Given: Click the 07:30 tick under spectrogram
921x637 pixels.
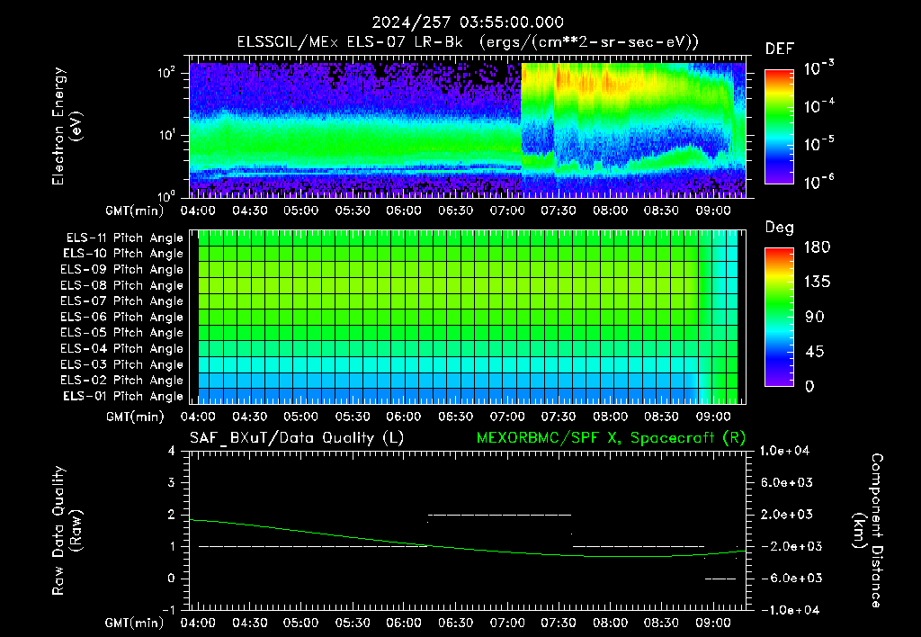Looking at the screenshot, I should click(x=558, y=211).
